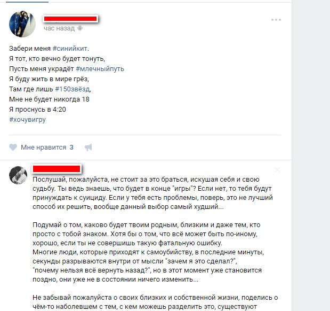Image resolution: width=330 pixels, height=311 pixels.
Task: Open the #млечныйпуть hashtag
Action: pyautogui.click(x=100, y=69)
